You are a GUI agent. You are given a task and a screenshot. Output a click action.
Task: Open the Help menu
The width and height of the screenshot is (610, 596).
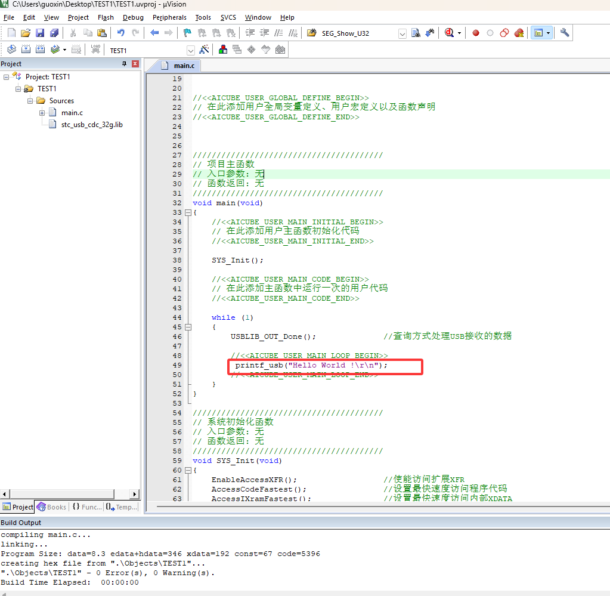[x=287, y=17]
